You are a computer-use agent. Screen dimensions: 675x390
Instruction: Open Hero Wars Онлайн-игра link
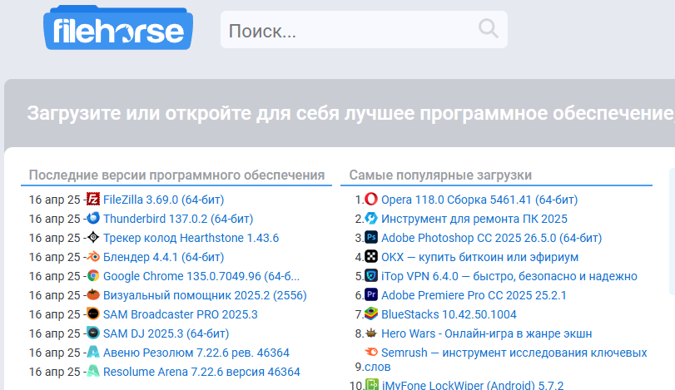click(487, 333)
